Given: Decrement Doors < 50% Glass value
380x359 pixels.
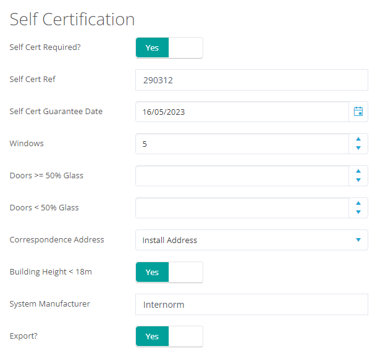Looking at the screenshot, I should pos(358,212).
